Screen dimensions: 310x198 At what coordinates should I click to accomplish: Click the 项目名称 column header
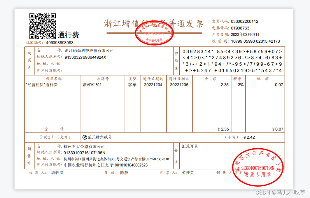pos(54,79)
